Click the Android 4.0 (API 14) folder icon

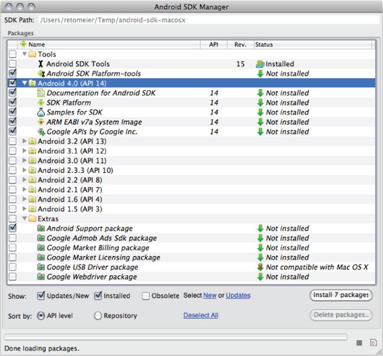[32, 83]
